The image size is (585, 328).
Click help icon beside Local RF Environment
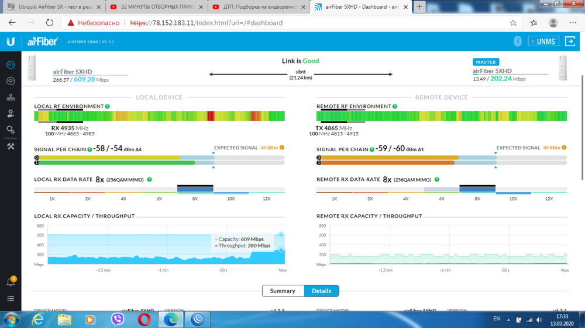click(108, 107)
